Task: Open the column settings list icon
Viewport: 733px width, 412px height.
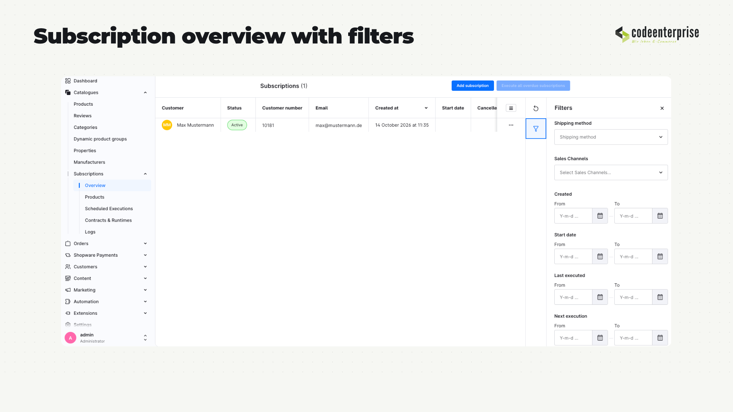Action: click(511, 108)
